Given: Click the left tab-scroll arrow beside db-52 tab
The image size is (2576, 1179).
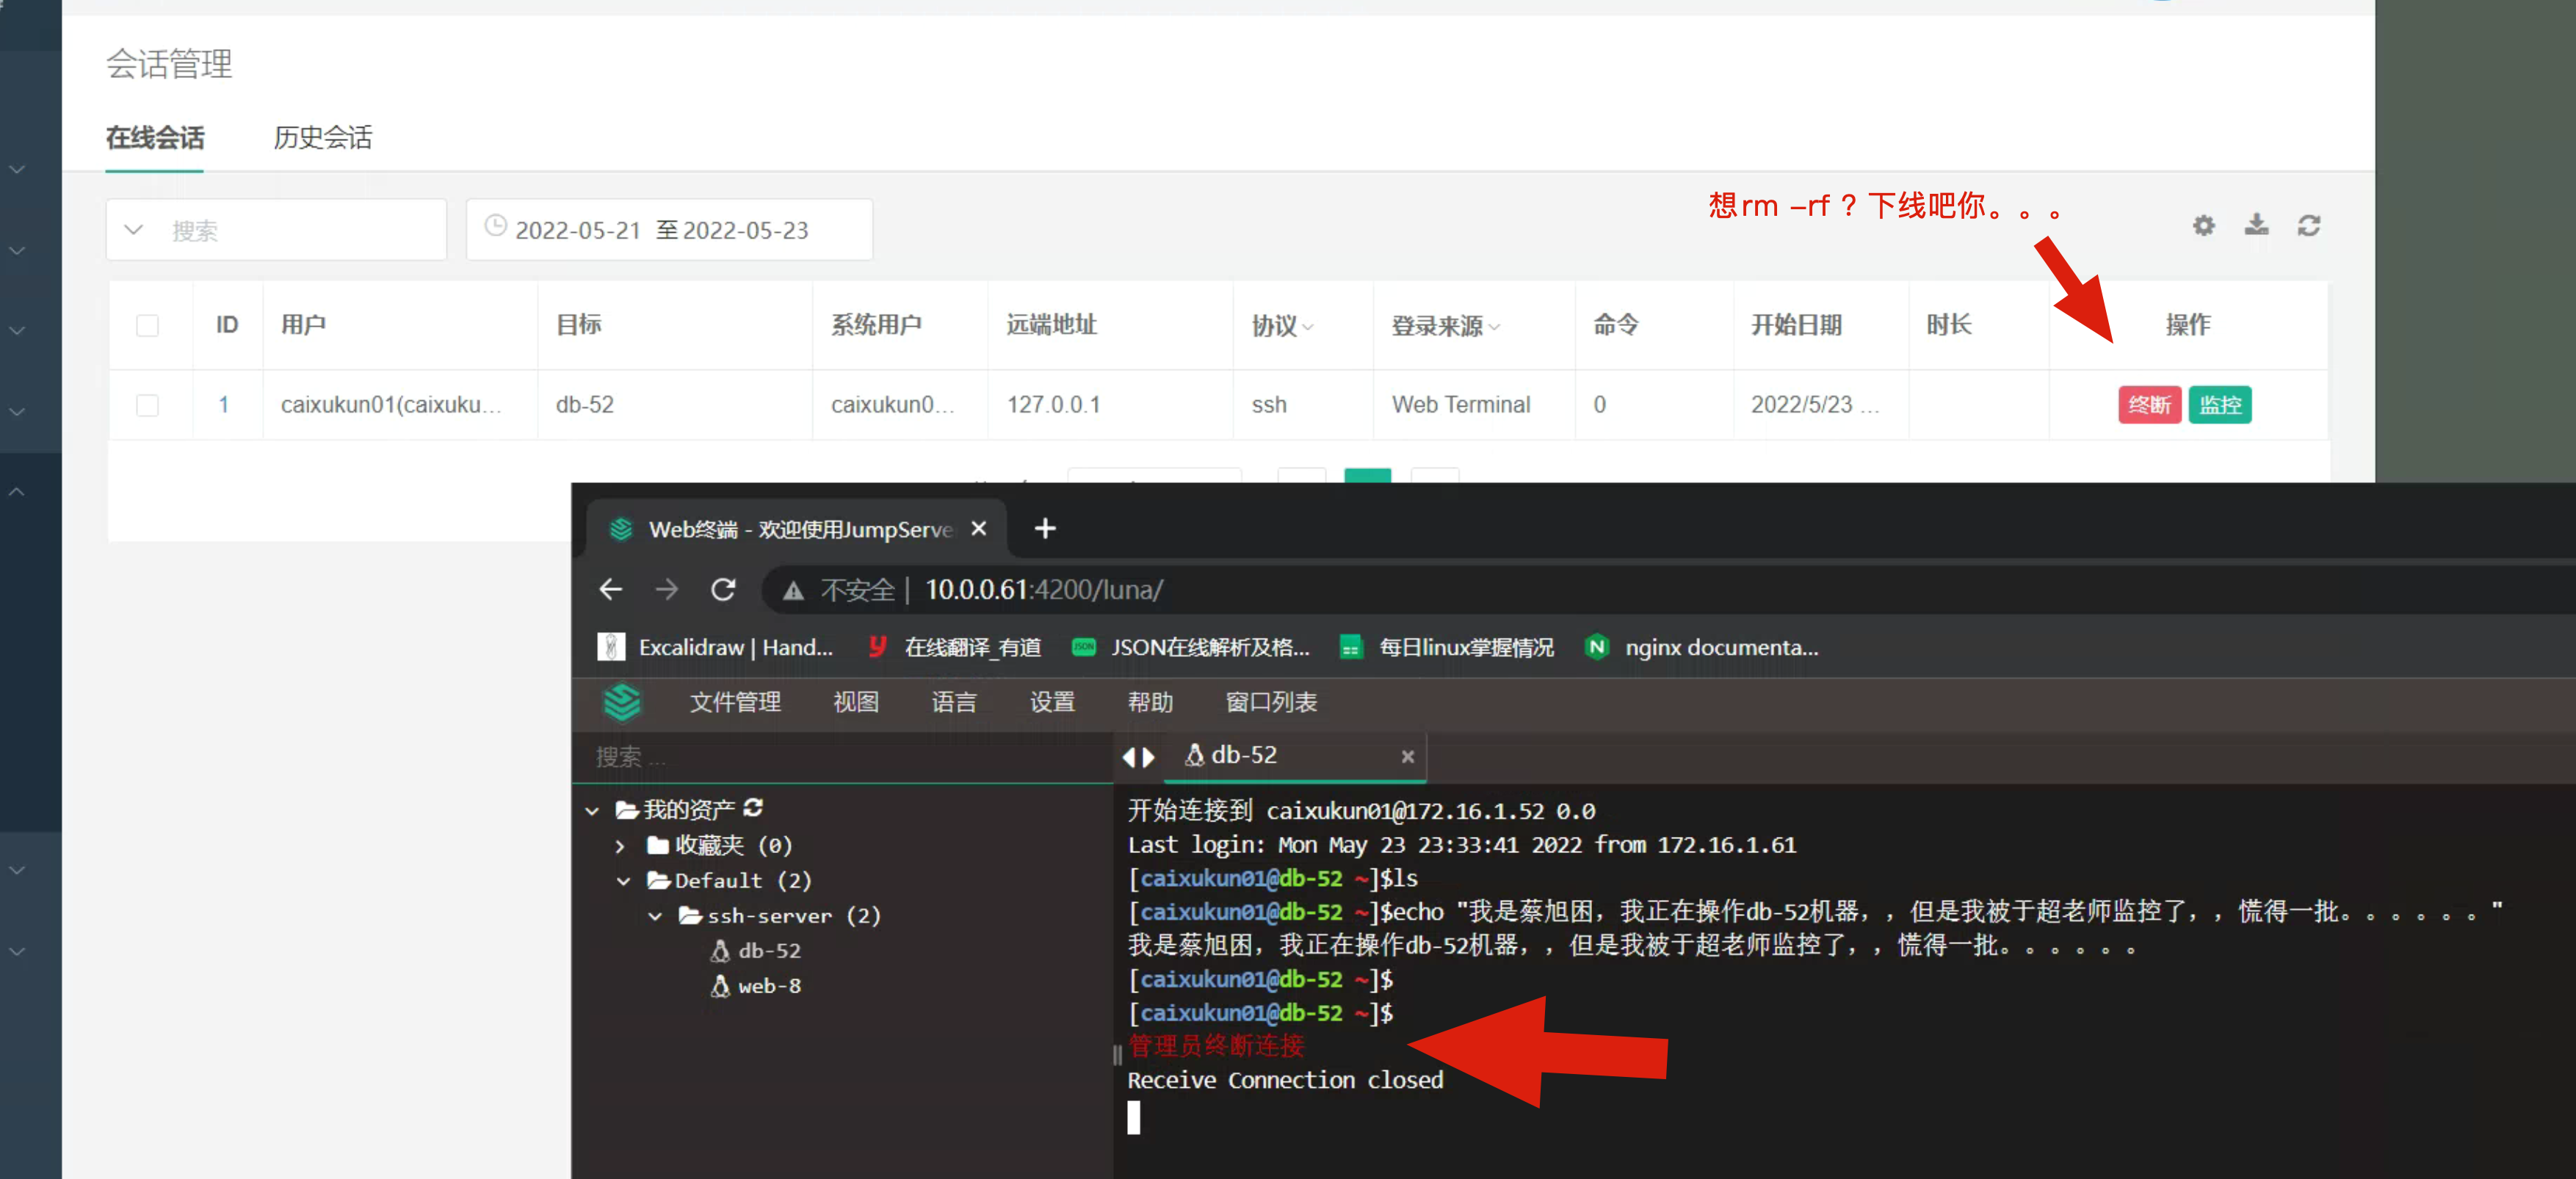Looking at the screenshot, I should coord(1130,757).
